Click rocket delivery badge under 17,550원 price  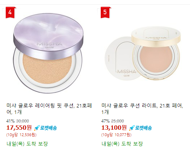[45, 128]
